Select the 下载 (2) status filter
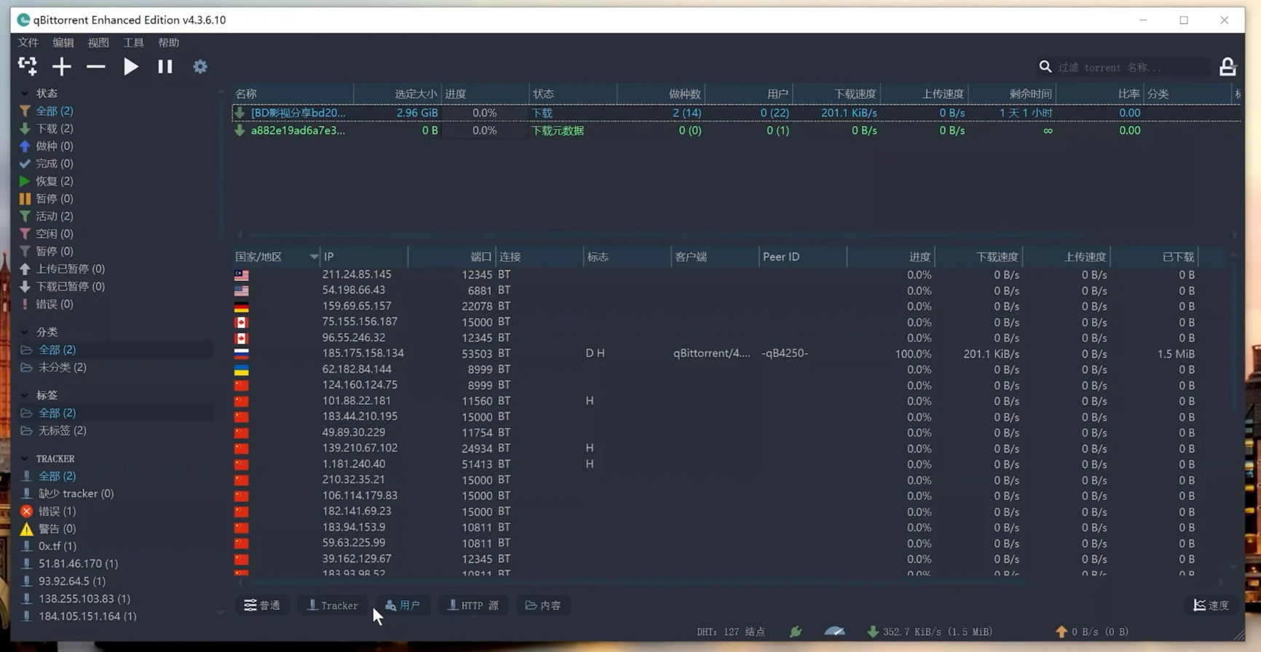 pyautogui.click(x=55, y=129)
